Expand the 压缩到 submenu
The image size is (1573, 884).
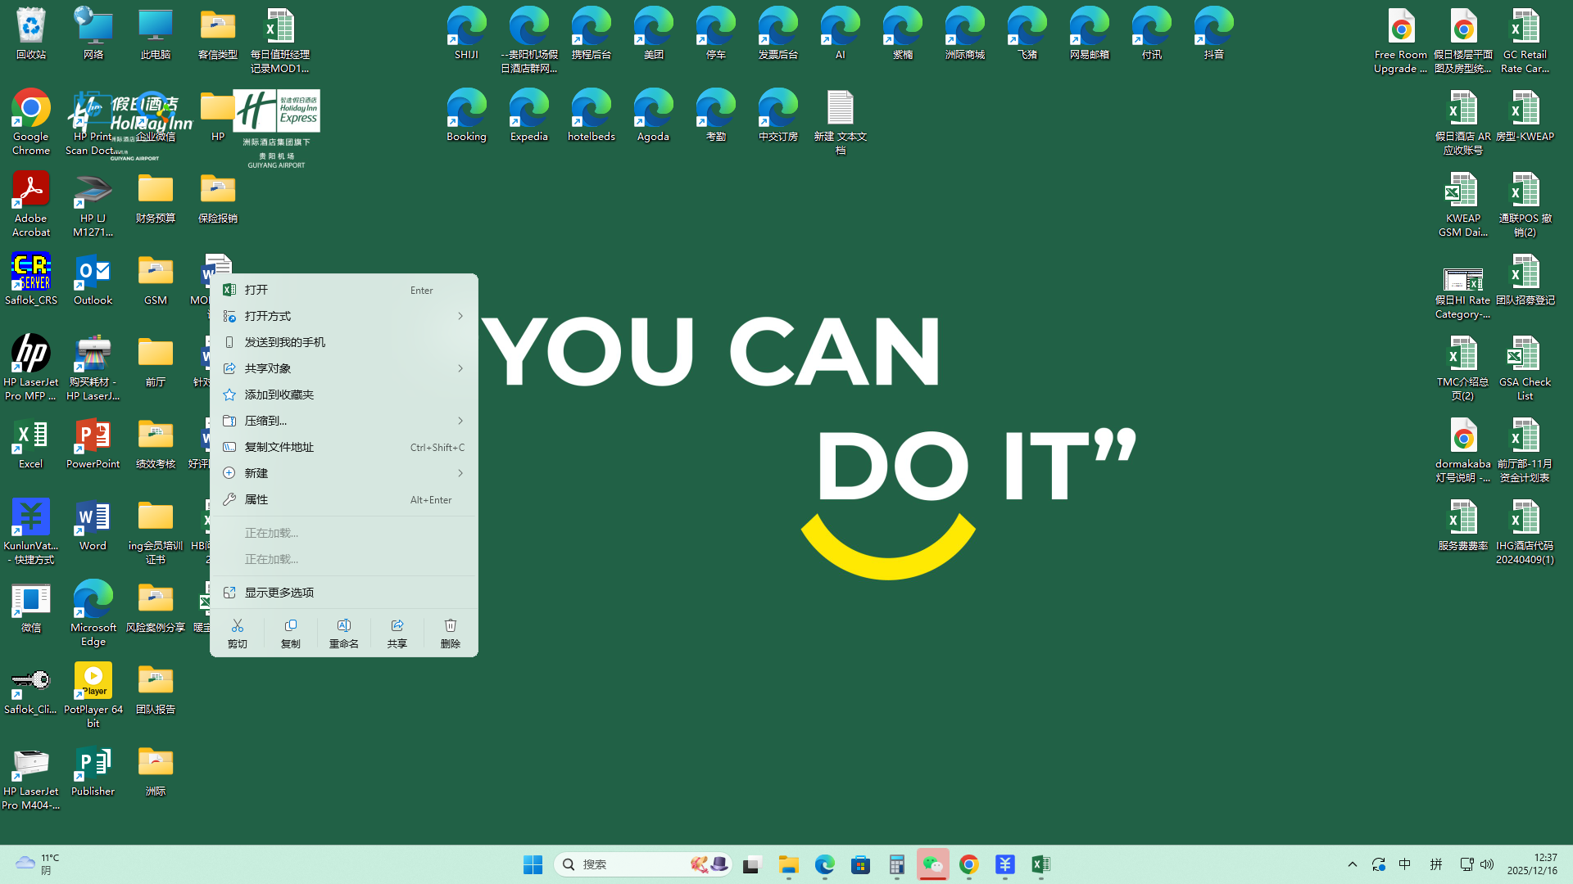[x=344, y=421]
